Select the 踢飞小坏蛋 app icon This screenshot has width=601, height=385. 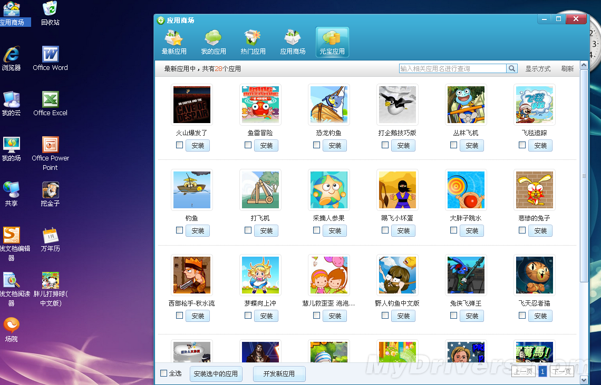[398, 190]
